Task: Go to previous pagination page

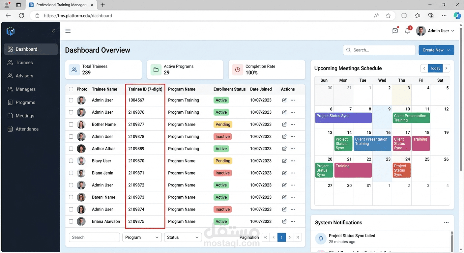Action: point(274,237)
